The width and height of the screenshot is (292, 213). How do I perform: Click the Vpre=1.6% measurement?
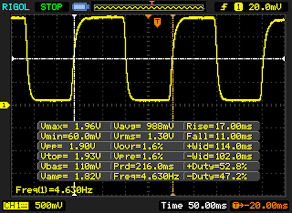click(138, 157)
